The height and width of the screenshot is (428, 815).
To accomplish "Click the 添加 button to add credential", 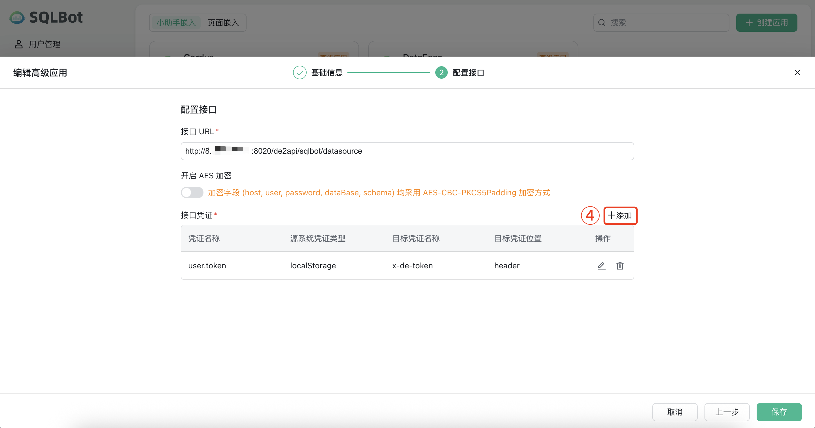I will 620,215.
